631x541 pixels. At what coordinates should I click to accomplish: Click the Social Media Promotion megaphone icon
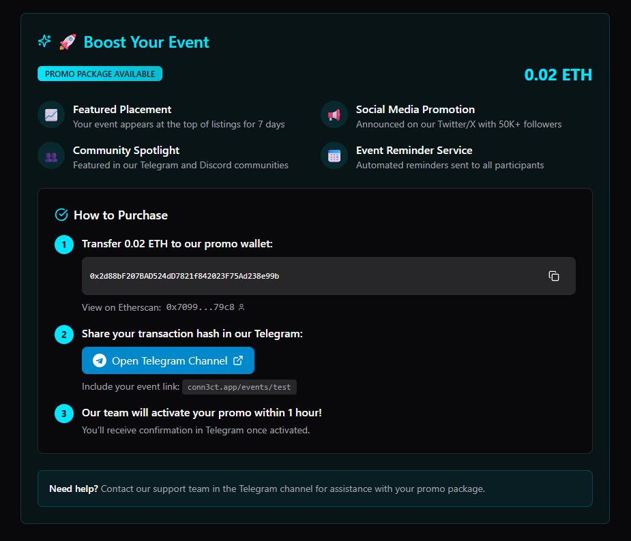point(334,115)
